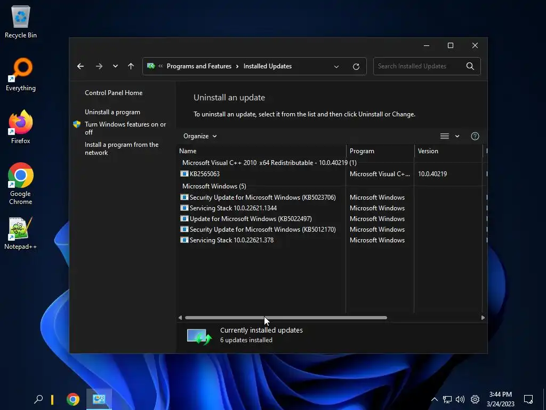Select Servicing Stack 10.0.22621.378
546x410 pixels.
[332, 240]
